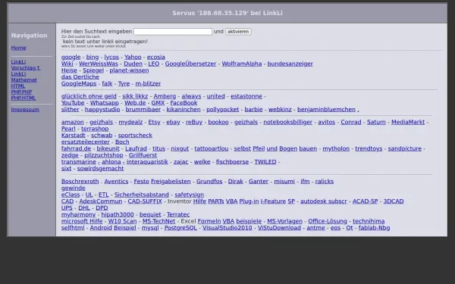Open the Wiki link

(x=67, y=64)
